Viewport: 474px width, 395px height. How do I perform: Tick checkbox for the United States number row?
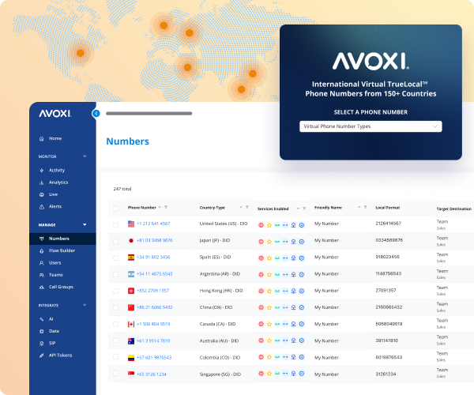pos(115,224)
